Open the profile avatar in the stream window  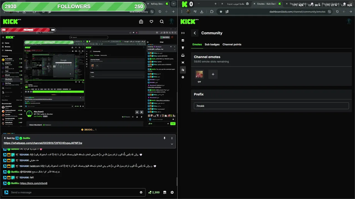point(172,22)
